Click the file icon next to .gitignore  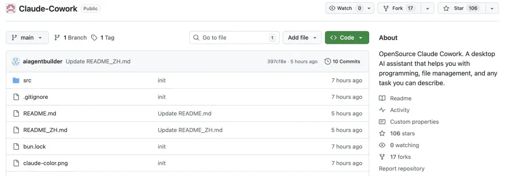click(16, 97)
